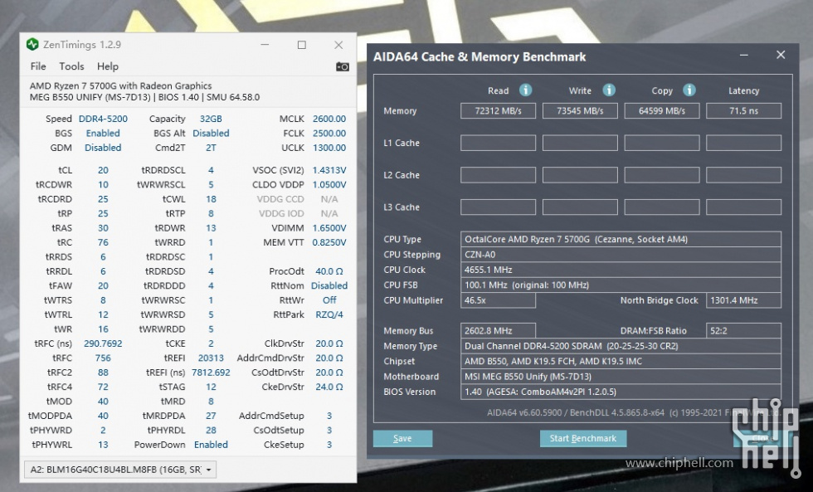Image resolution: width=813 pixels, height=492 pixels.
Task: Select the Memory Write result 73545 MB/s
Action: pos(580,111)
